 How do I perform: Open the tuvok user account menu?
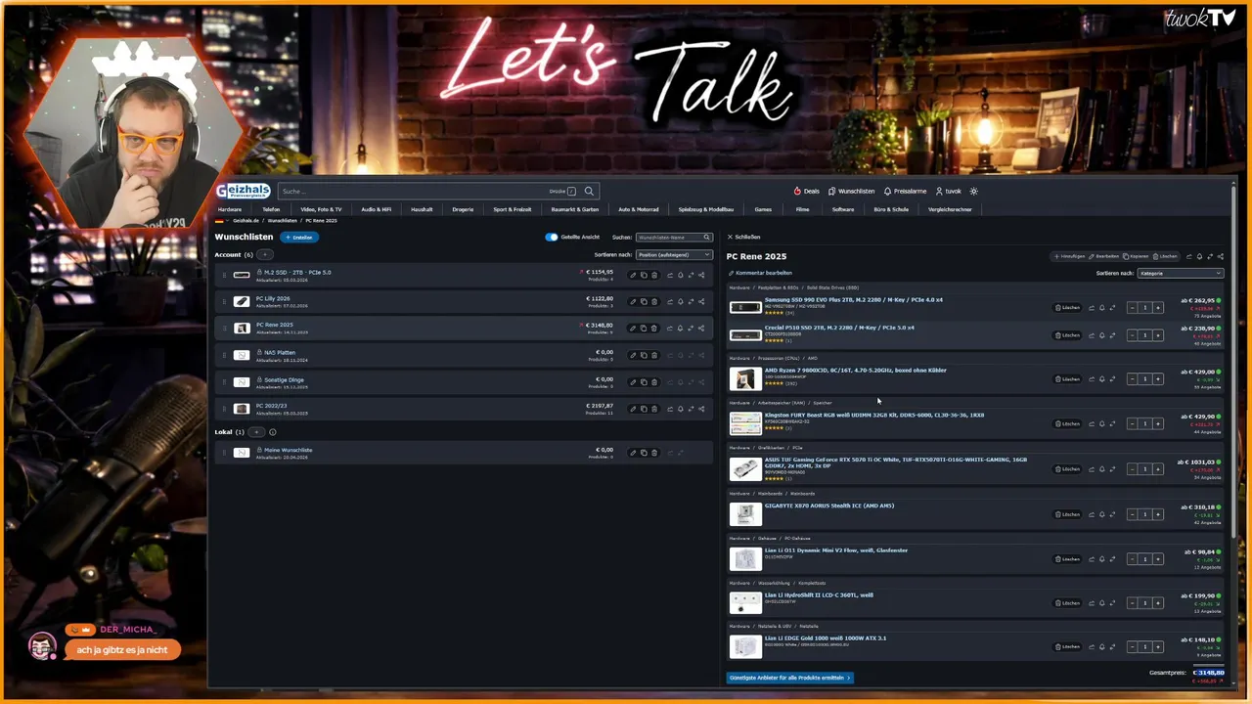coord(949,192)
